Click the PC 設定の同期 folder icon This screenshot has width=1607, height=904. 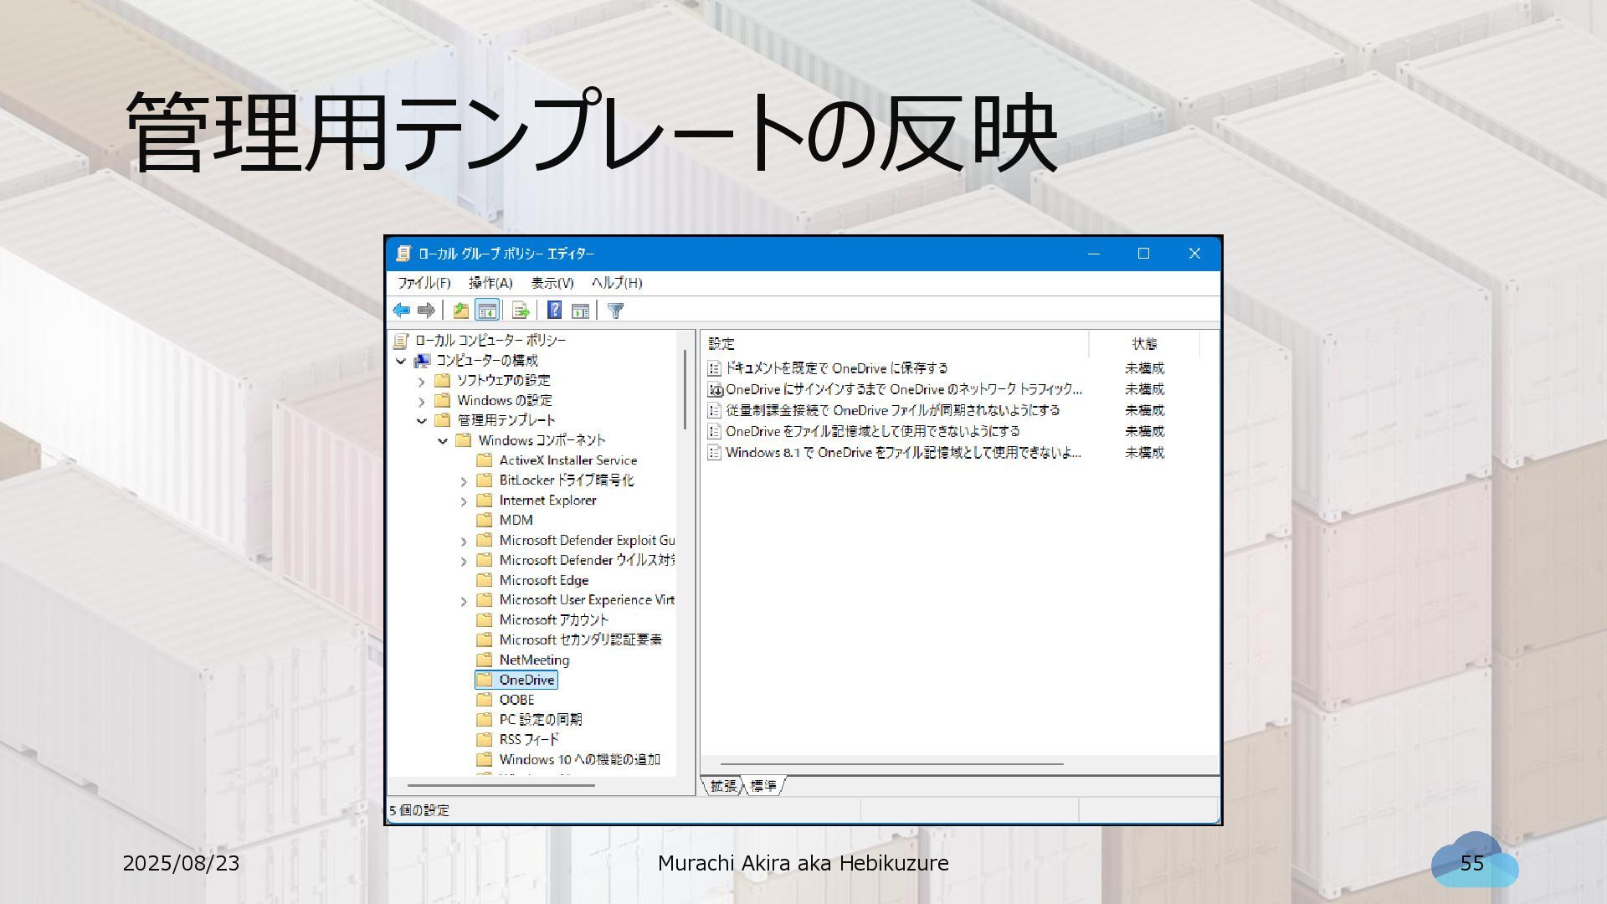click(484, 720)
